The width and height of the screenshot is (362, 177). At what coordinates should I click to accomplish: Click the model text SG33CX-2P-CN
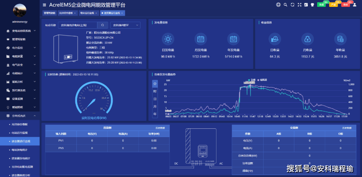click(104, 38)
